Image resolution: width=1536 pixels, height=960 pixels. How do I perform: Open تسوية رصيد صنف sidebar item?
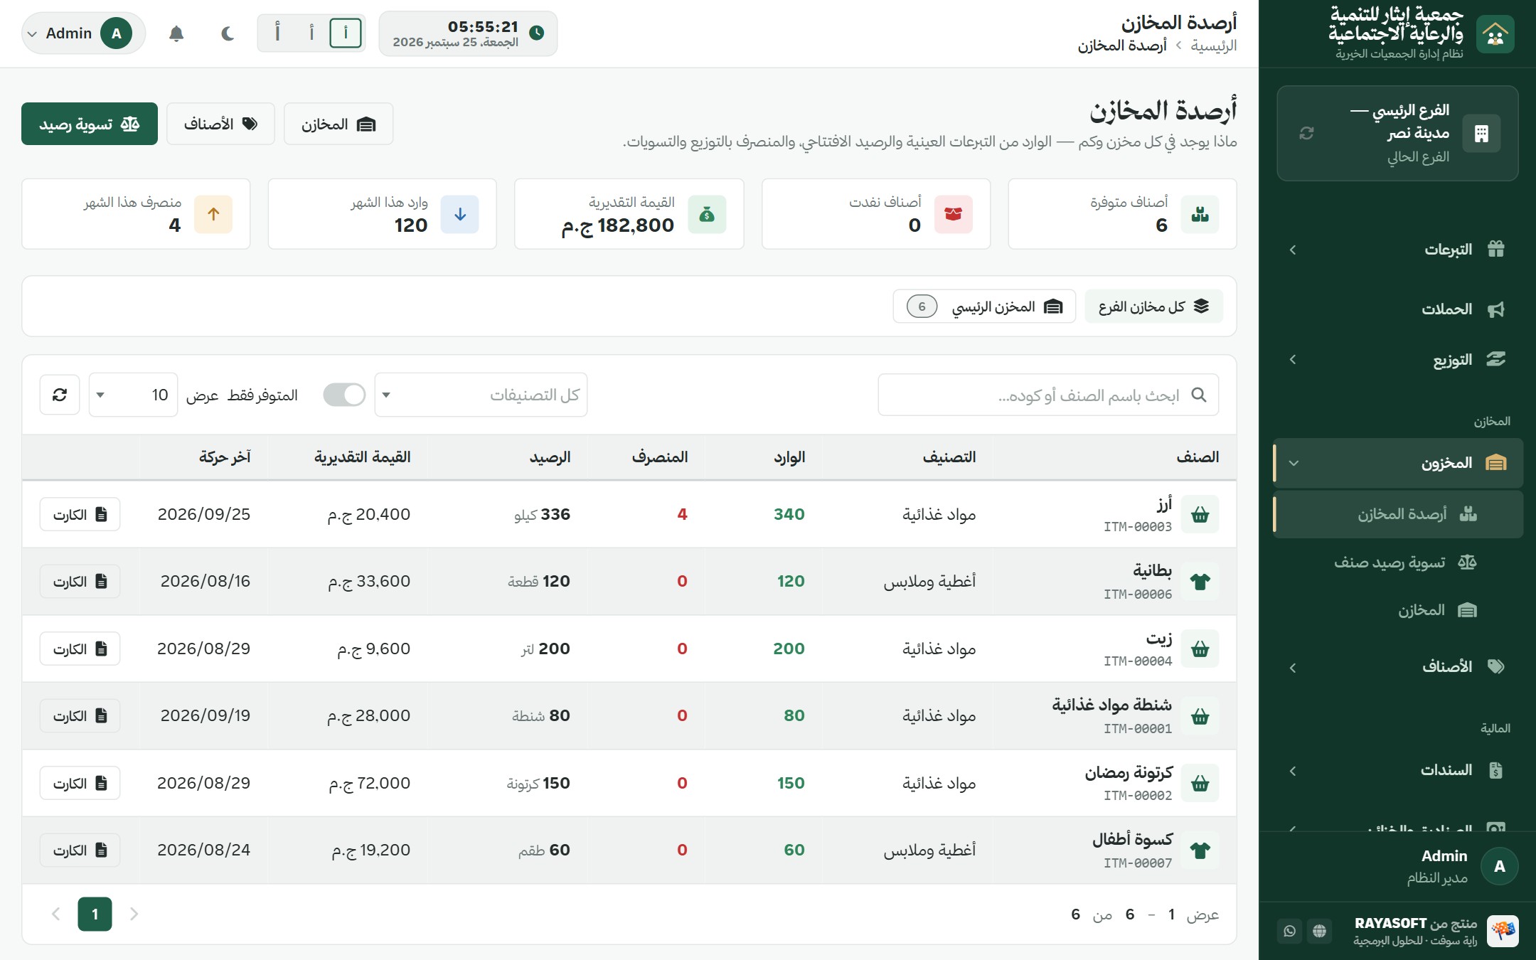coord(1397,562)
